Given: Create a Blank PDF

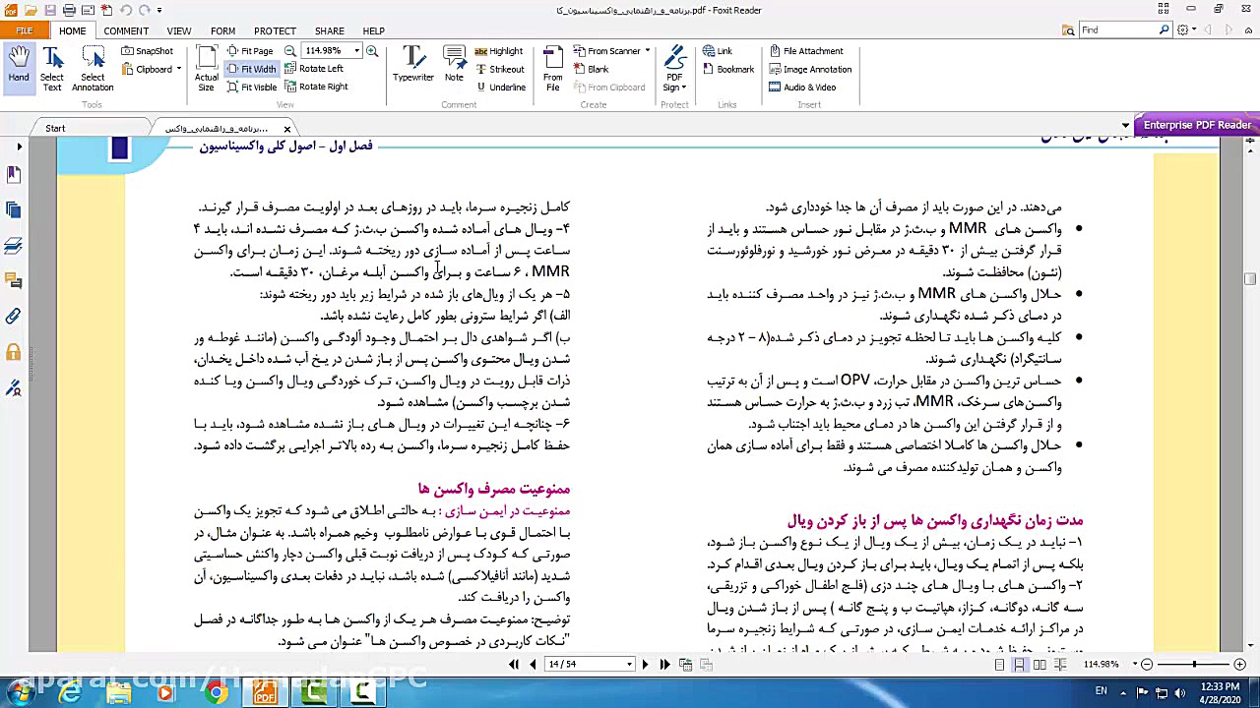Looking at the screenshot, I should 590,69.
